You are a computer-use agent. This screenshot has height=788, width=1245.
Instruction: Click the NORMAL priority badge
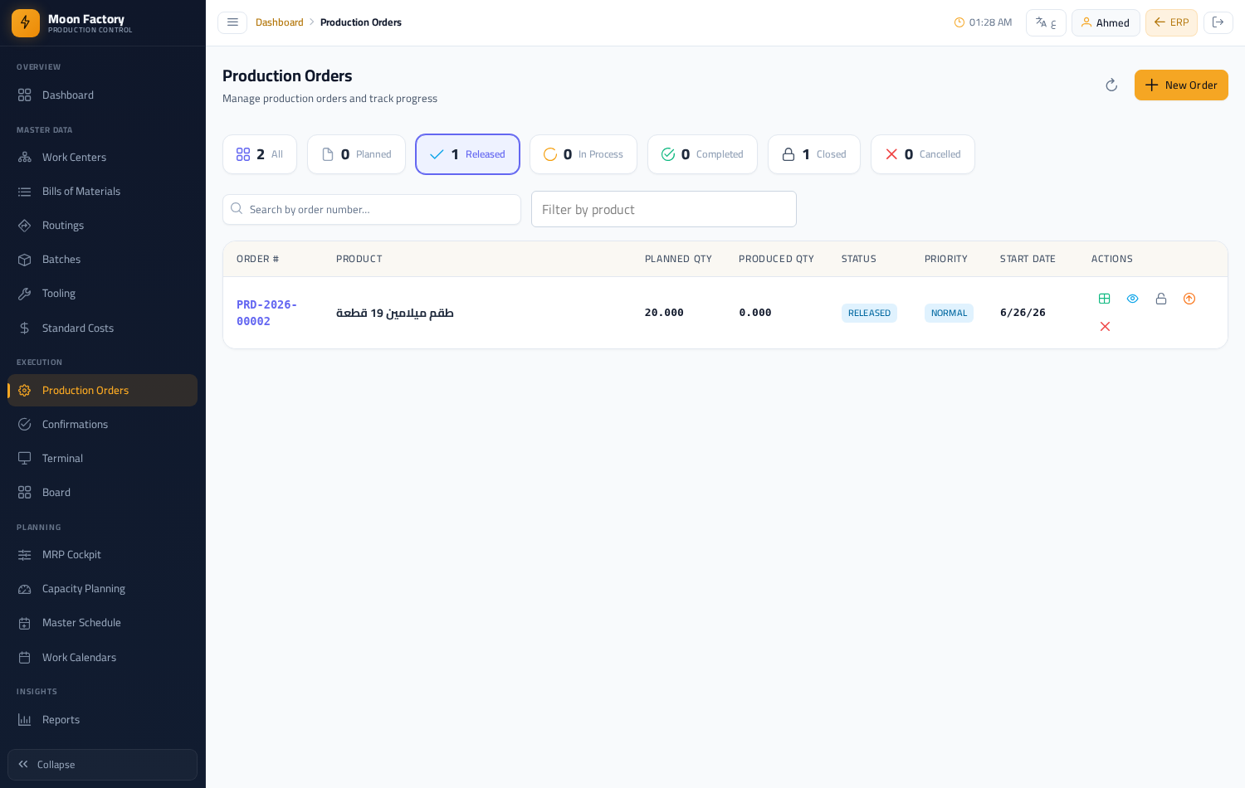click(949, 313)
